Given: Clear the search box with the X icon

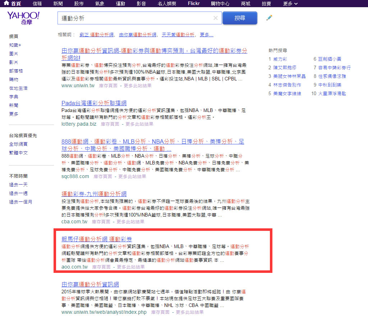Looking at the screenshot, I should click(x=216, y=18).
